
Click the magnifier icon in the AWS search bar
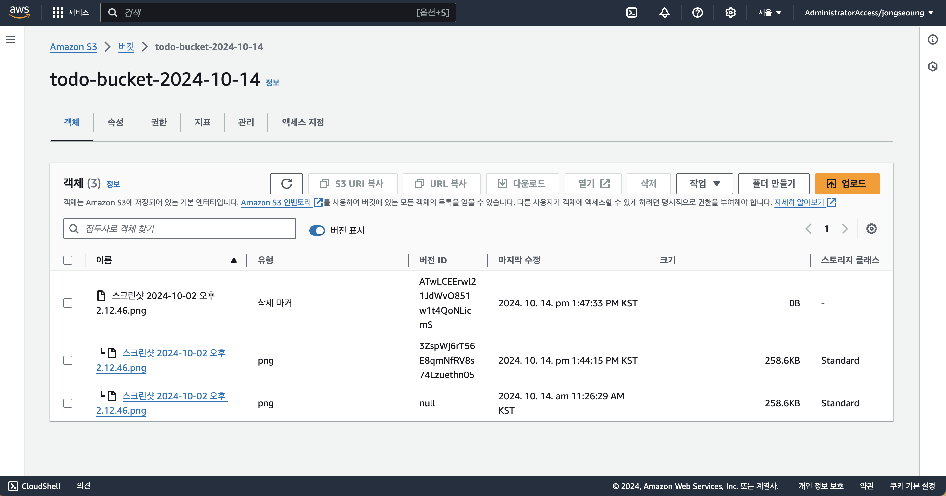pos(113,13)
